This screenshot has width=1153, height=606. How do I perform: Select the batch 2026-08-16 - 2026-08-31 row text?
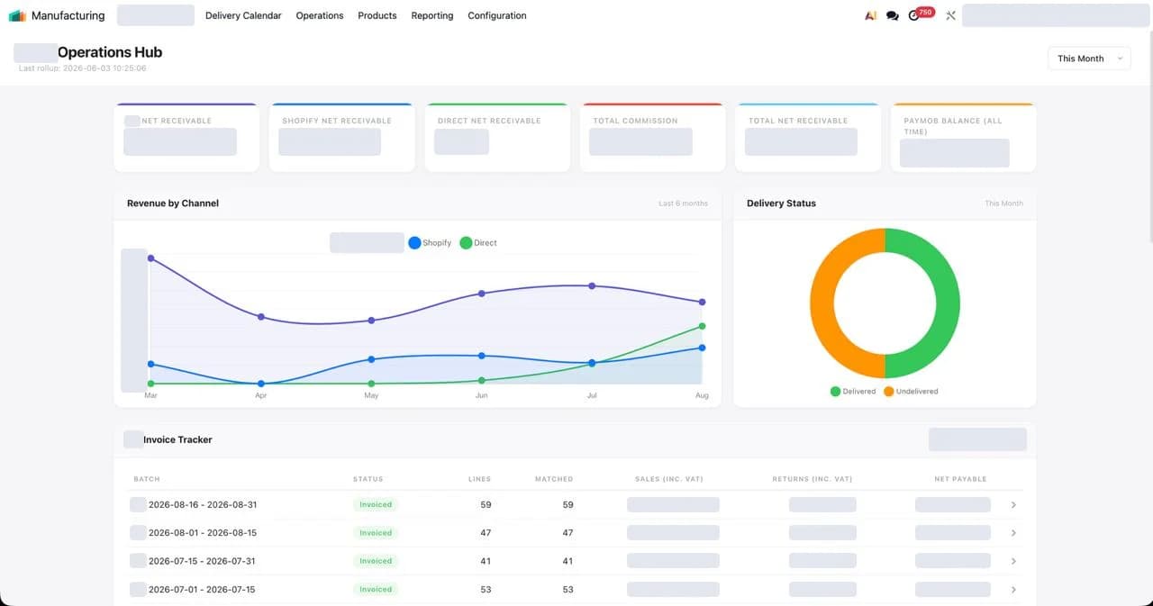pyautogui.click(x=203, y=505)
